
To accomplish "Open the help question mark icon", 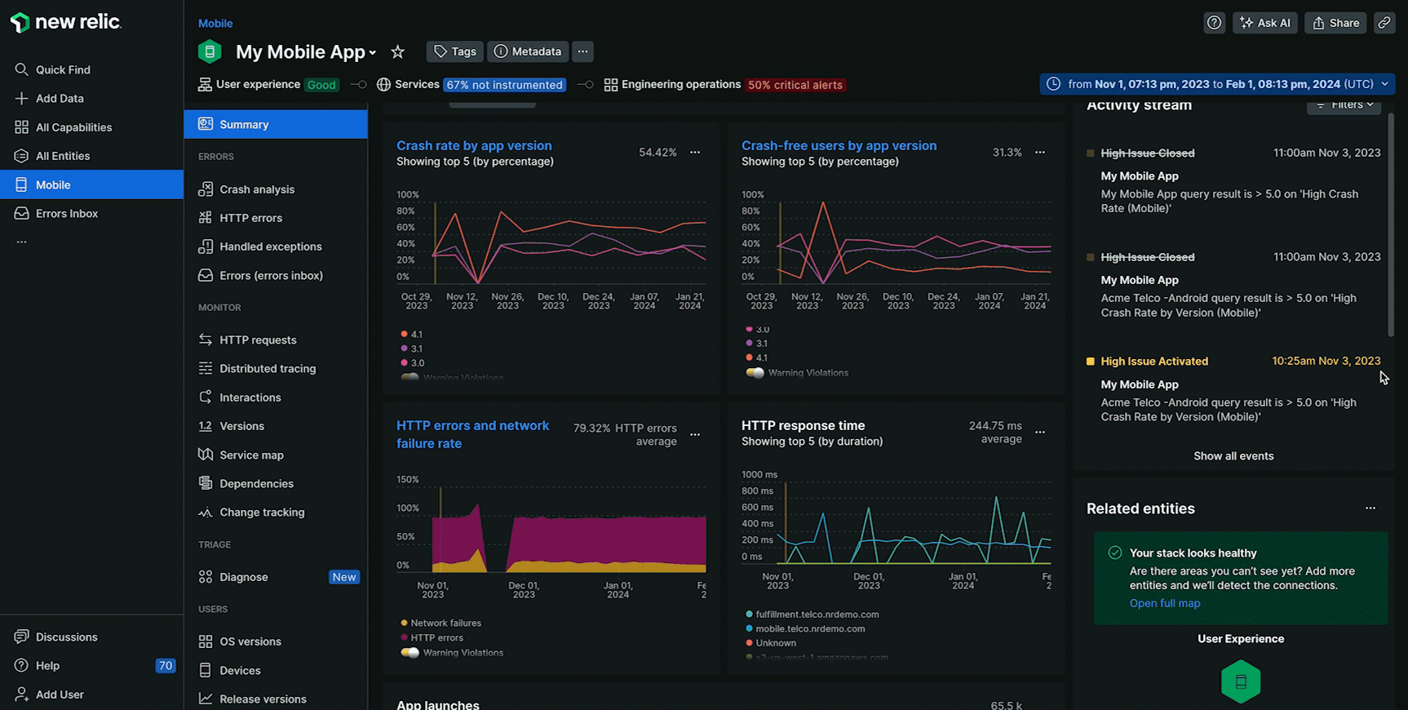I will 1214,23.
